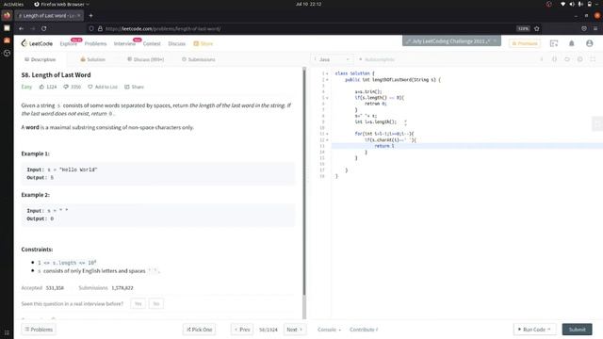Image resolution: width=603 pixels, height=339 pixels.
Task: Click the tracking protection shield icon
Action: point(91,28)
